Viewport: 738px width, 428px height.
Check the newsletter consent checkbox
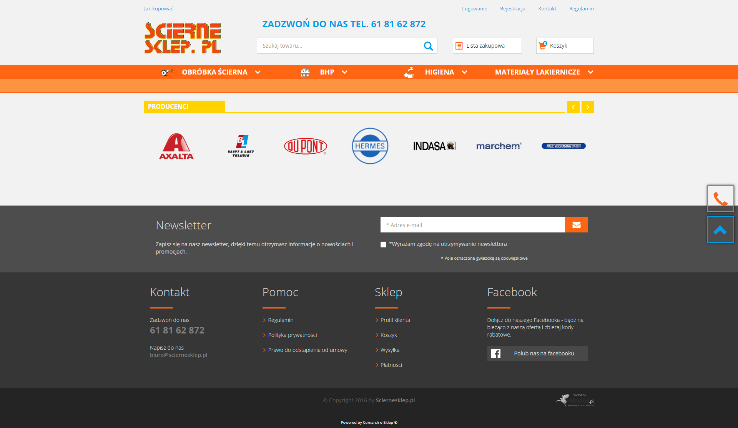click(x=383, y=244)
